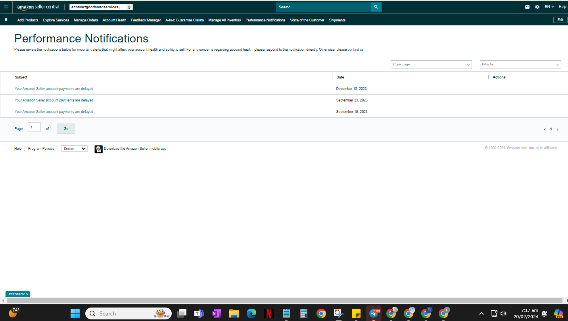Viewport: 568px width, 321px height.
Task: Open OneNote from the taskbar
Action: click(x=217, y=313)
